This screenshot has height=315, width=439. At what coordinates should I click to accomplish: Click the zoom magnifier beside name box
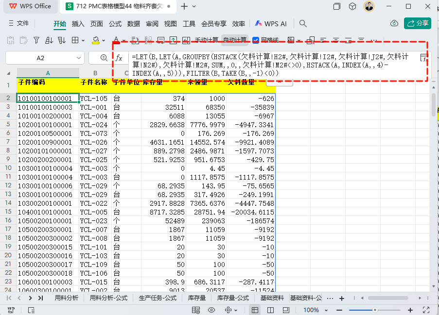point(104,58)
